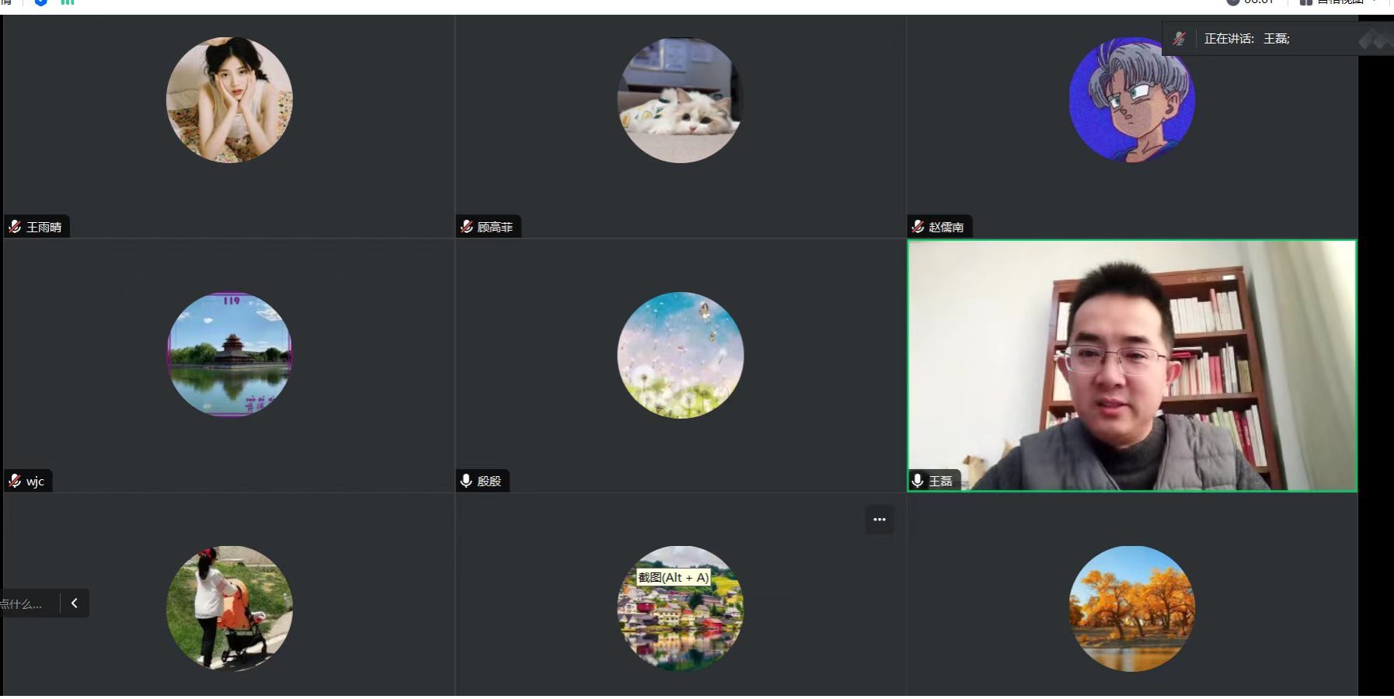Toggle the muted mic in the speaking banner
1394x699 pixels.
pos(1180,38)
